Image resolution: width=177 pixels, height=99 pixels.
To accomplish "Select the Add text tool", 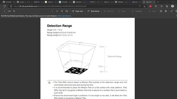I will [109, 11].
